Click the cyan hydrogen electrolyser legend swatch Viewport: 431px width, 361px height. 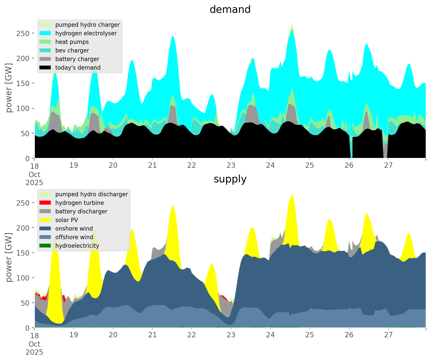coord(45,33)
